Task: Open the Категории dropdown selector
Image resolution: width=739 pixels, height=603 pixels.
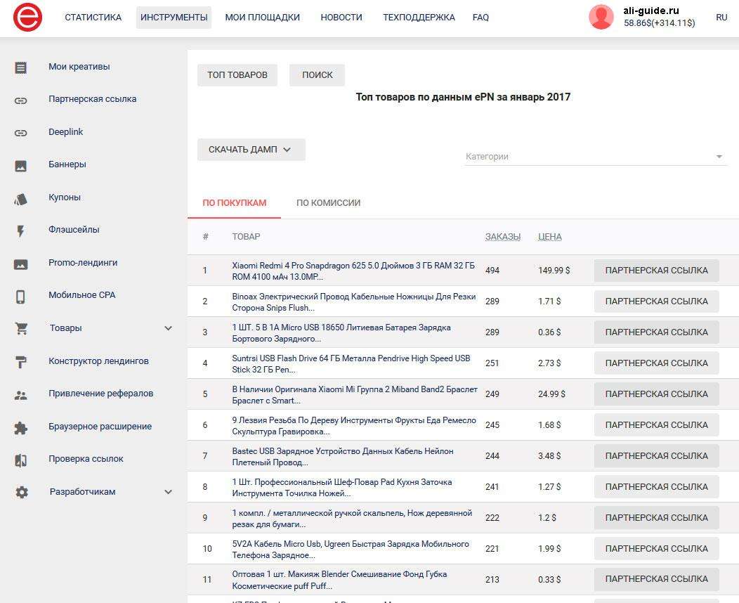Action: tap(595, 157)
